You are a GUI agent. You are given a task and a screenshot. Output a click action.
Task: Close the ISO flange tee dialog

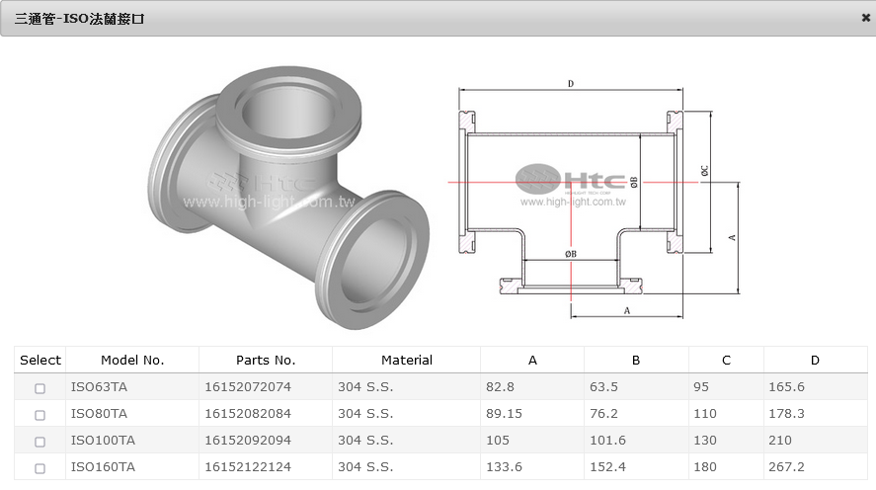pyautogui.click(x=865, y=18)
